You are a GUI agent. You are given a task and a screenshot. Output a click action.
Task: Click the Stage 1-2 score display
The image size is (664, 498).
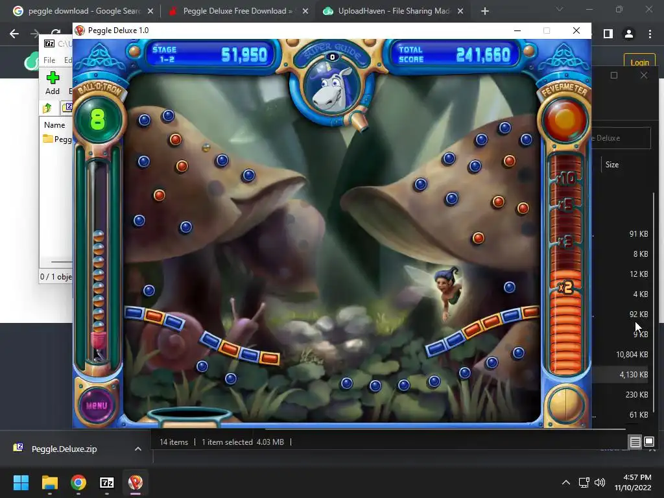(x=211, y=54)
